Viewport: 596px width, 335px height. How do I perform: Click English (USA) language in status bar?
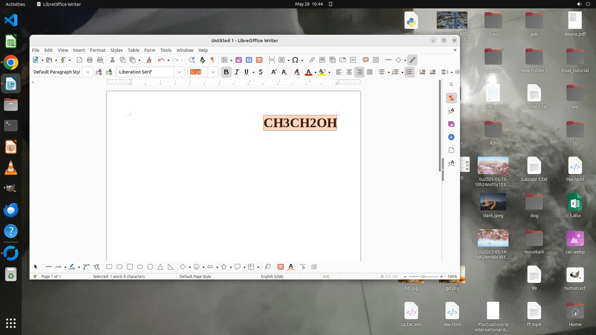[272, 276]
